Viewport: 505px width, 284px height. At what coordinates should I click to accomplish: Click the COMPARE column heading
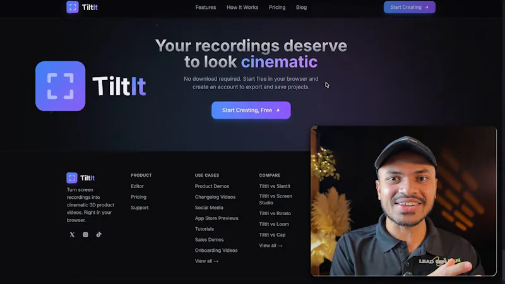pyautogui.click(x=270, y=175)
